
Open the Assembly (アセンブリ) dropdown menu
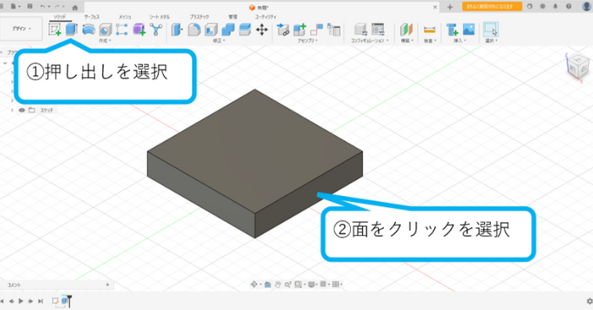[x=307, y=41]
